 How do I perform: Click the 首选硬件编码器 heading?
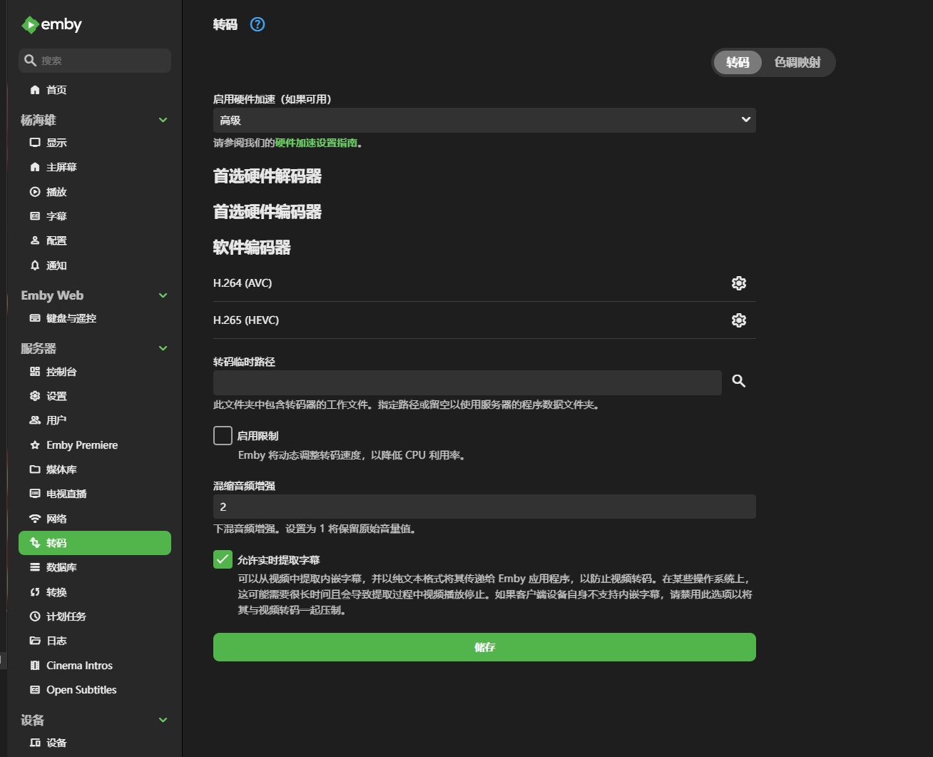click(267, 212)
